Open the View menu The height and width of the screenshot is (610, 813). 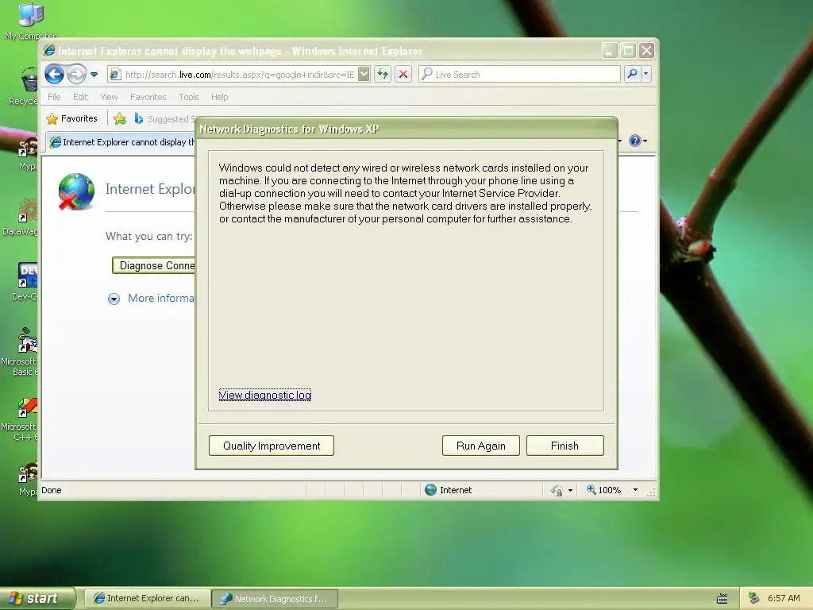point(109,97)
